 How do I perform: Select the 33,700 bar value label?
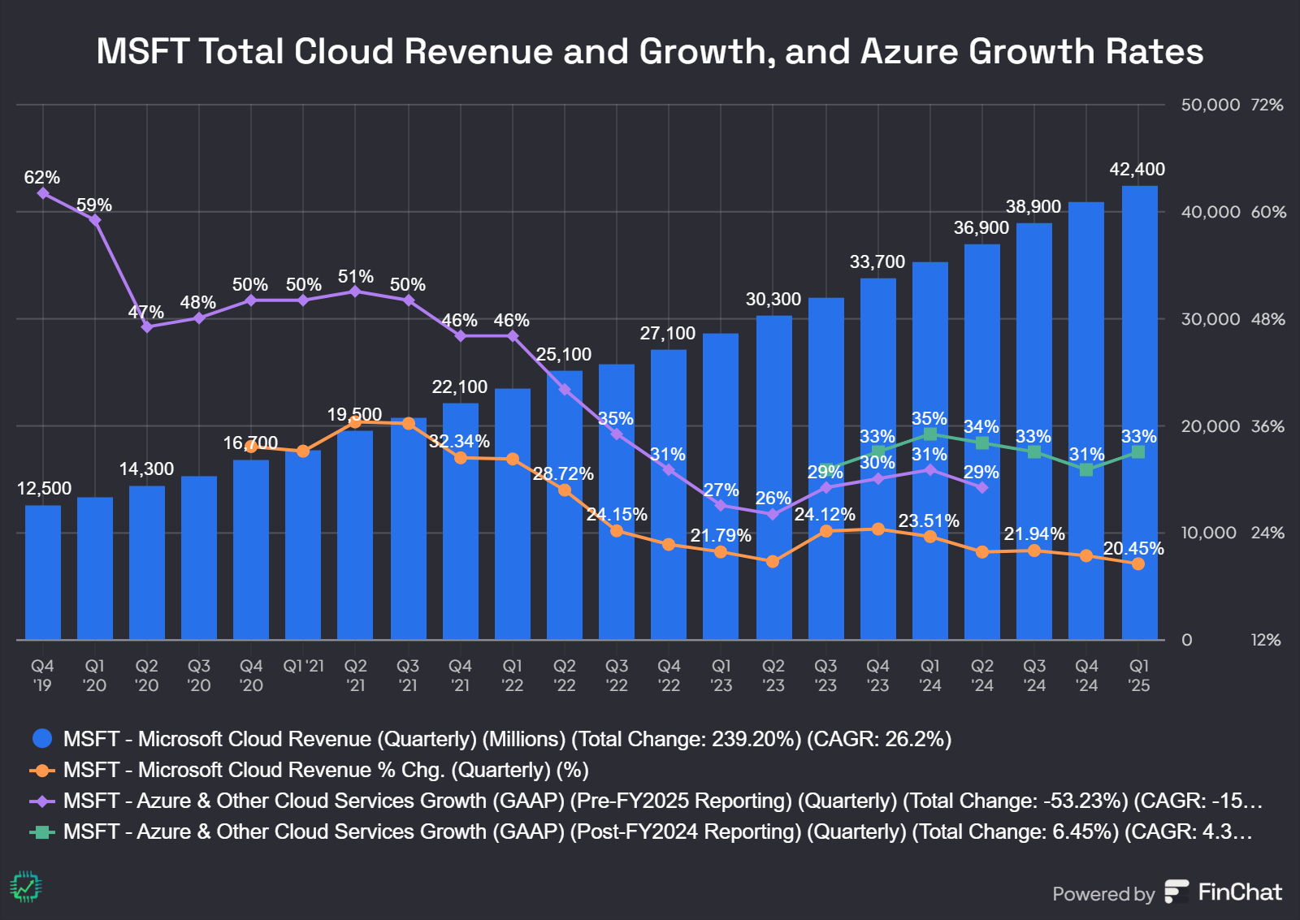click(x=877, y=261)
